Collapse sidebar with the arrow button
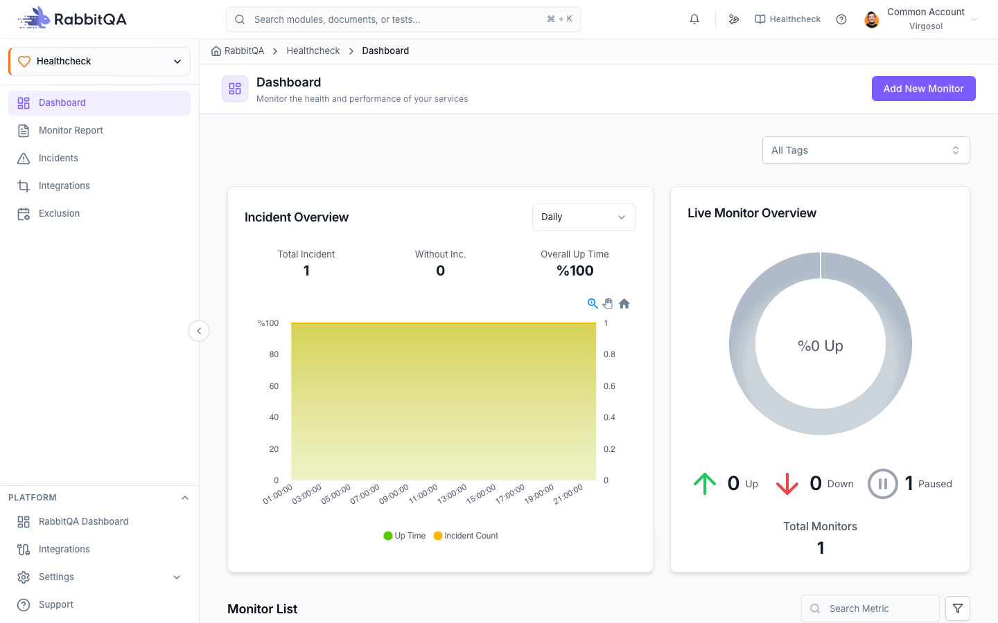 [199, 331]
